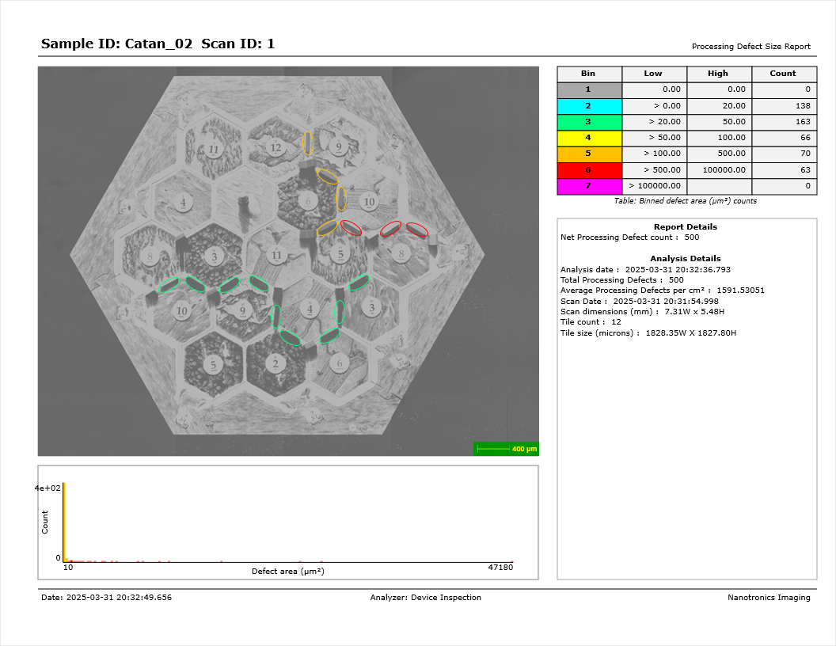Click the histogram's orange bar at 10
Screen dimensions: 836x646
click(64, 522)
